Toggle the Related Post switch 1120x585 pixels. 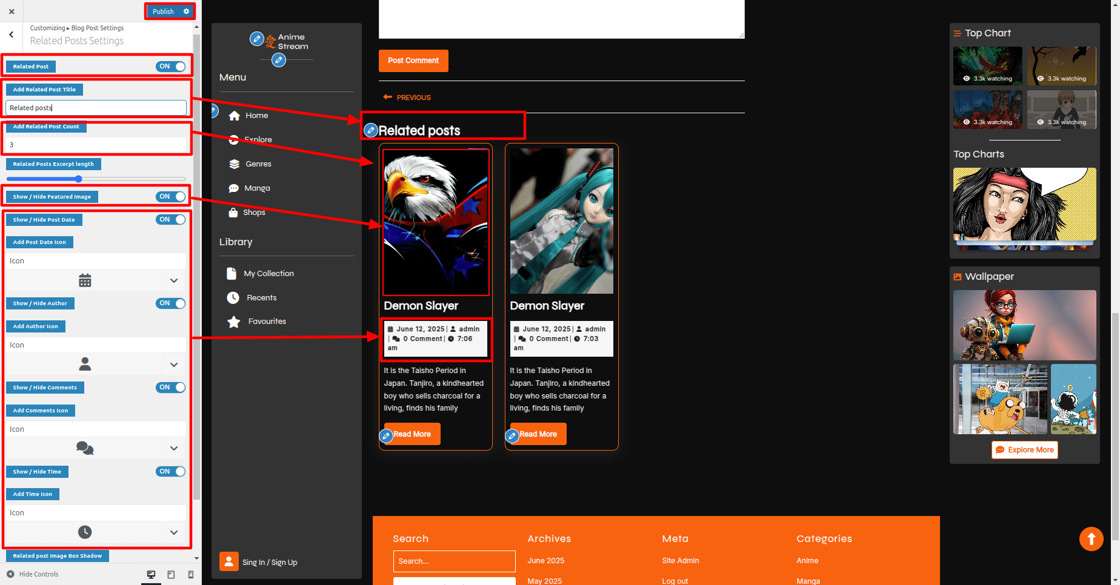tap(171, 67)
